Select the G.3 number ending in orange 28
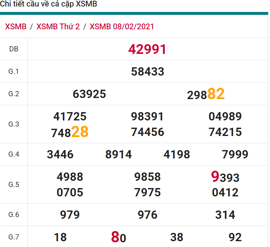 click(70, 132)
